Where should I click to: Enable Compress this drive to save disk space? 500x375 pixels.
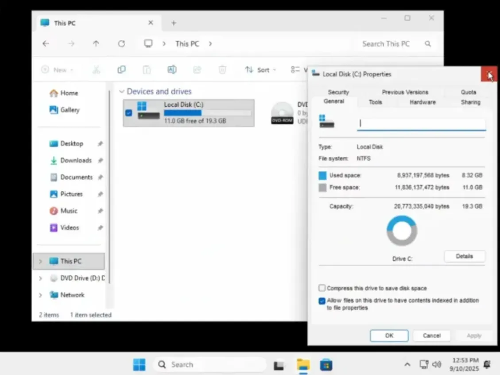pos(322,288)
